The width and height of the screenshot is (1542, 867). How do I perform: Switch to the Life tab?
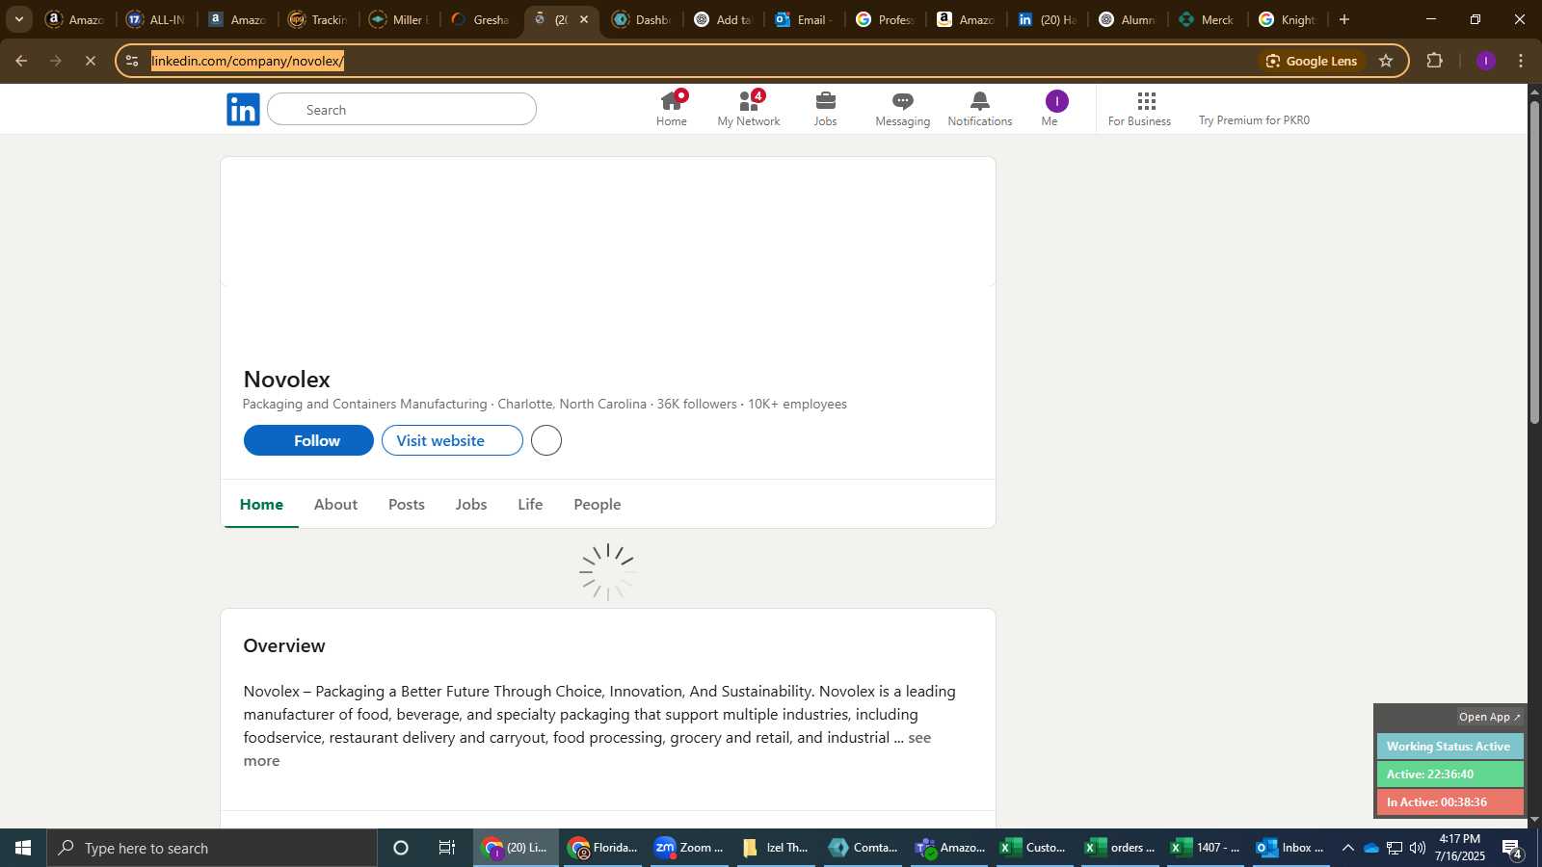(x=530, y=504)
